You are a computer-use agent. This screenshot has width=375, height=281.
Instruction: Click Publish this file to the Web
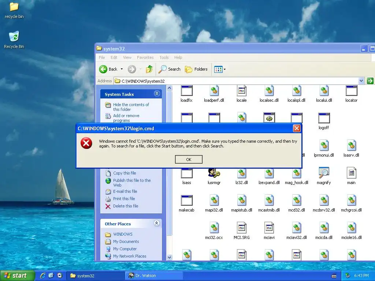click(132, 183)
